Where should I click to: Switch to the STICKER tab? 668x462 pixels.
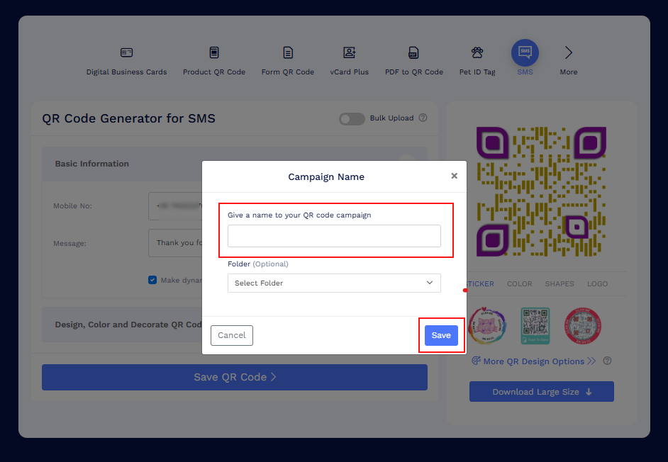pyautogui.click(x=481, y=283)
